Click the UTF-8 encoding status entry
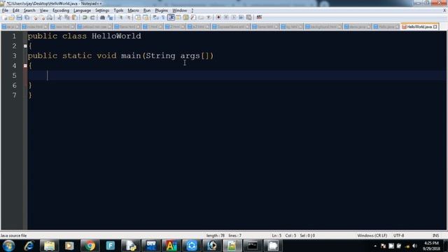This screenshot has height=252, width=448. [398, 236]
